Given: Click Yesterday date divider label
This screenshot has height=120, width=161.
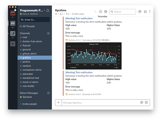Looking at the screenshot, I should [x=103, y=16].
